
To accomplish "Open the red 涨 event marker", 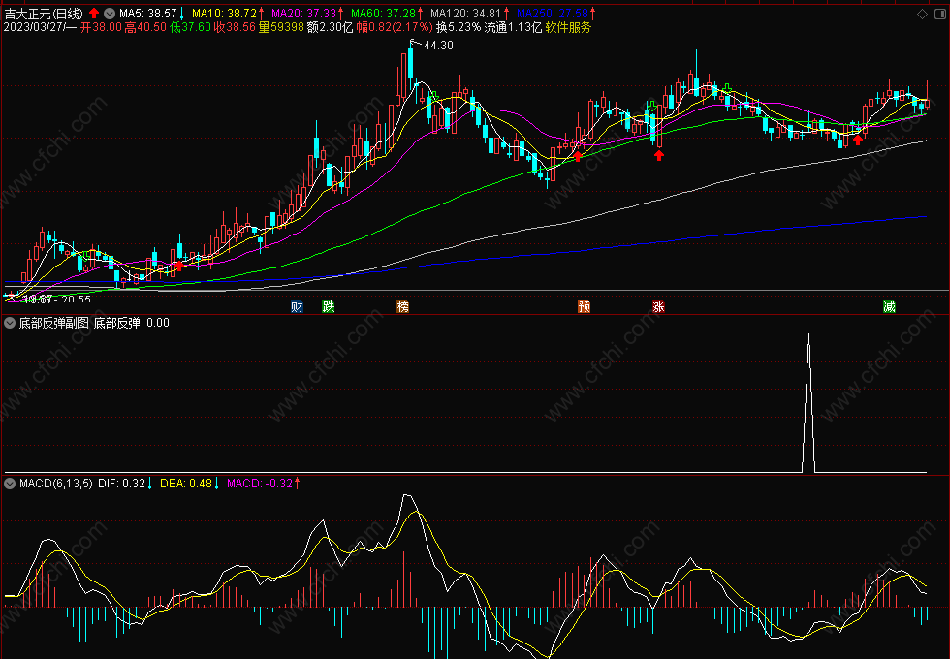I will tap(658, 306).
